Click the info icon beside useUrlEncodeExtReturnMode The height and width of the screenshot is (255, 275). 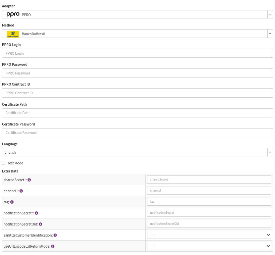click(53, 246)
